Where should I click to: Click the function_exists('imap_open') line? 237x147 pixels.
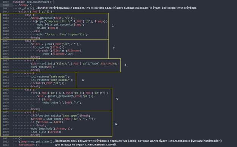pyautogui.click(x=61, y=116)
